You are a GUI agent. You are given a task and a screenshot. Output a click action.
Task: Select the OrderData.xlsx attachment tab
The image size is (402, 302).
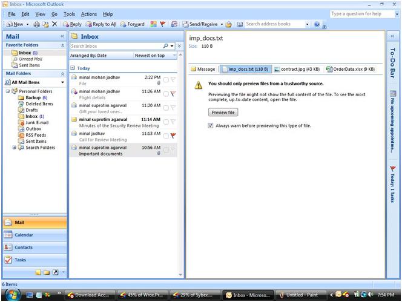click(350, 69)
